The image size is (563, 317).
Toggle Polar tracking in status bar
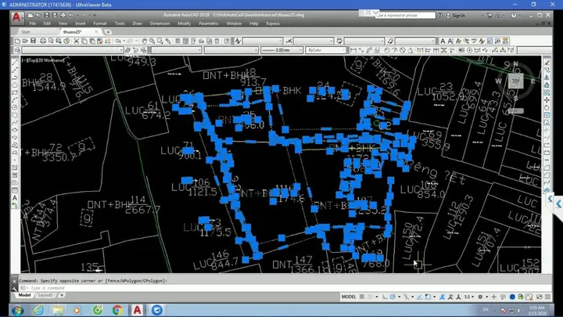click(393, 297)
